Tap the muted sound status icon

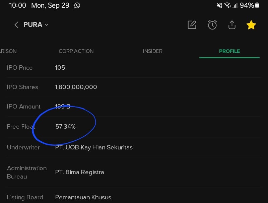click(x=219, y=5)
